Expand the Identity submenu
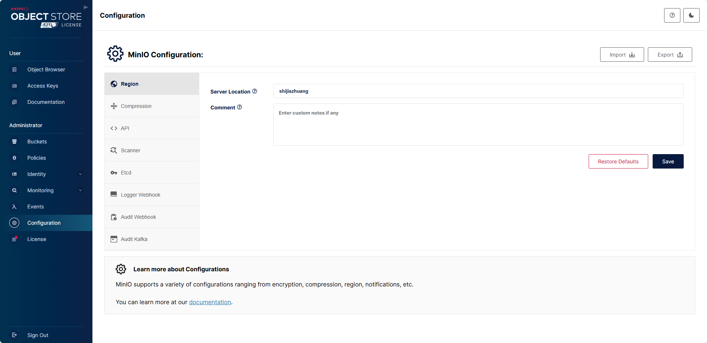This screenshot has height=343, width=707. [80, 174]
